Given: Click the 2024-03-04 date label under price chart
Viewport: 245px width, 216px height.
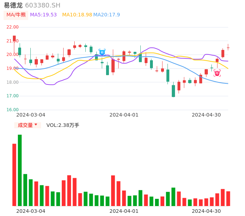Looking at the screenshot, I should pos(31,115).
